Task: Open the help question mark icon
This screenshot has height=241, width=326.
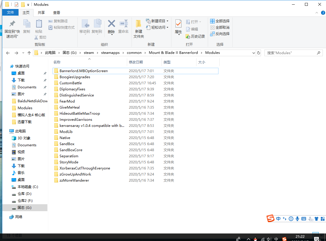Action: [x=323, y=13]
